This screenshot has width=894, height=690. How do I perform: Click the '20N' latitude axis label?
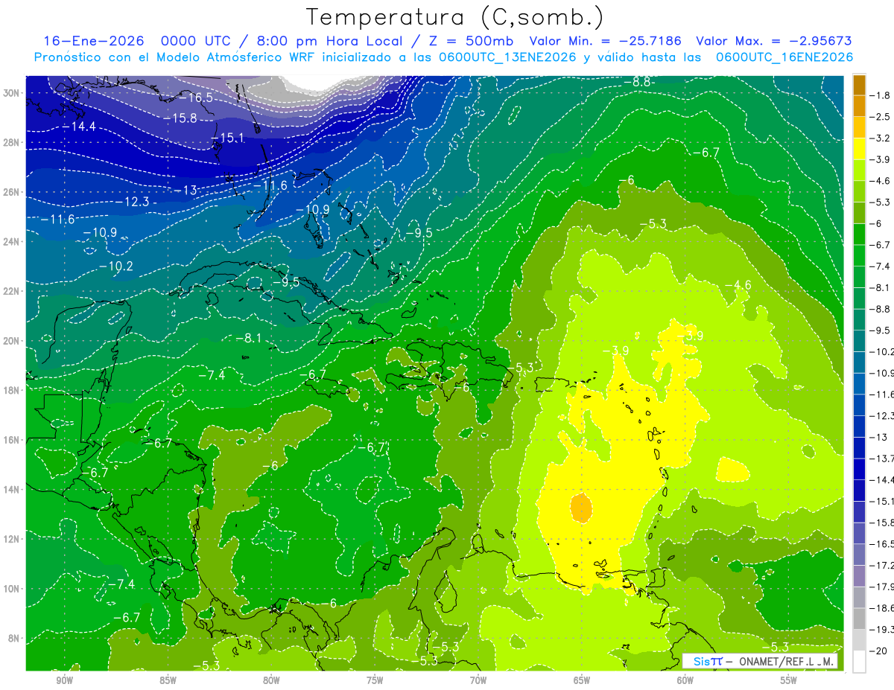pyautogui.click(x=11, y=341)
